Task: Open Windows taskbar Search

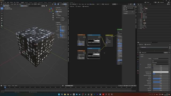Action: (62, 94)
